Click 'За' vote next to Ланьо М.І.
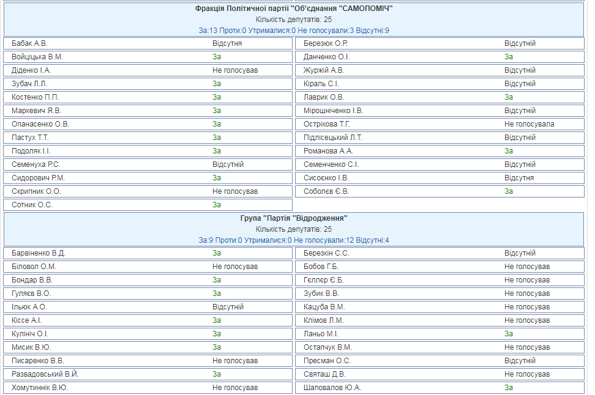The width and height of the screenshot is (595, 395). click(508, 334)
